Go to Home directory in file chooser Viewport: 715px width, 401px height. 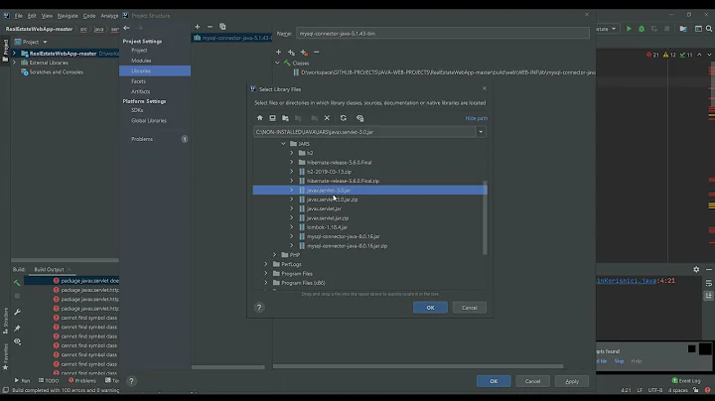[x=260, y=118]
